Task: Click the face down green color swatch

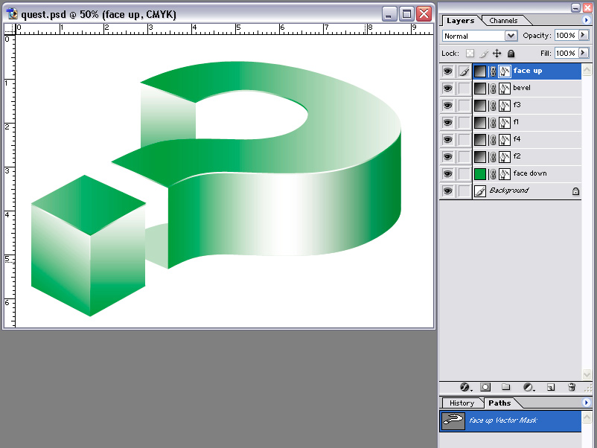Action: click(x=479, y=174)
